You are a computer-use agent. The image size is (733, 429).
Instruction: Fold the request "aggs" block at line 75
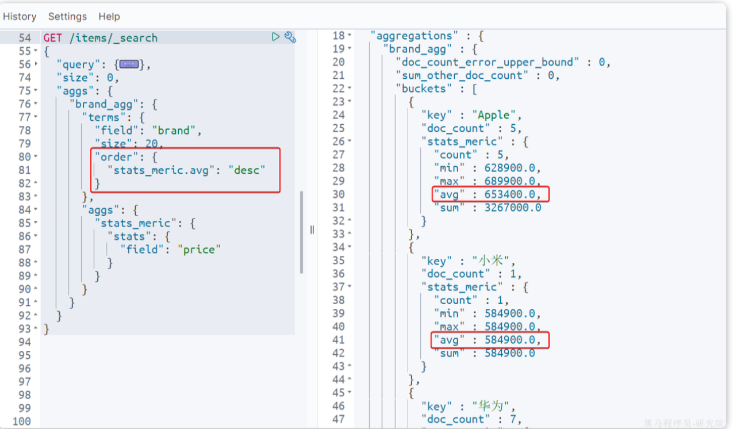(36, 91)
